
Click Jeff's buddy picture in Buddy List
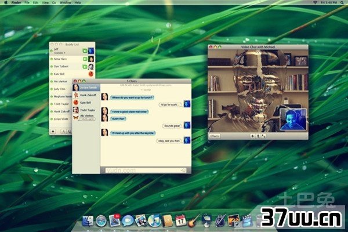click(91, 51)
